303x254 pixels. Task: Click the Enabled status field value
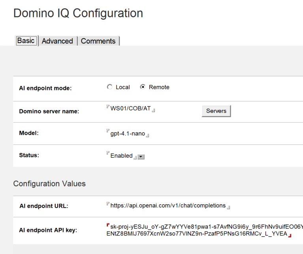click(121, 156)
